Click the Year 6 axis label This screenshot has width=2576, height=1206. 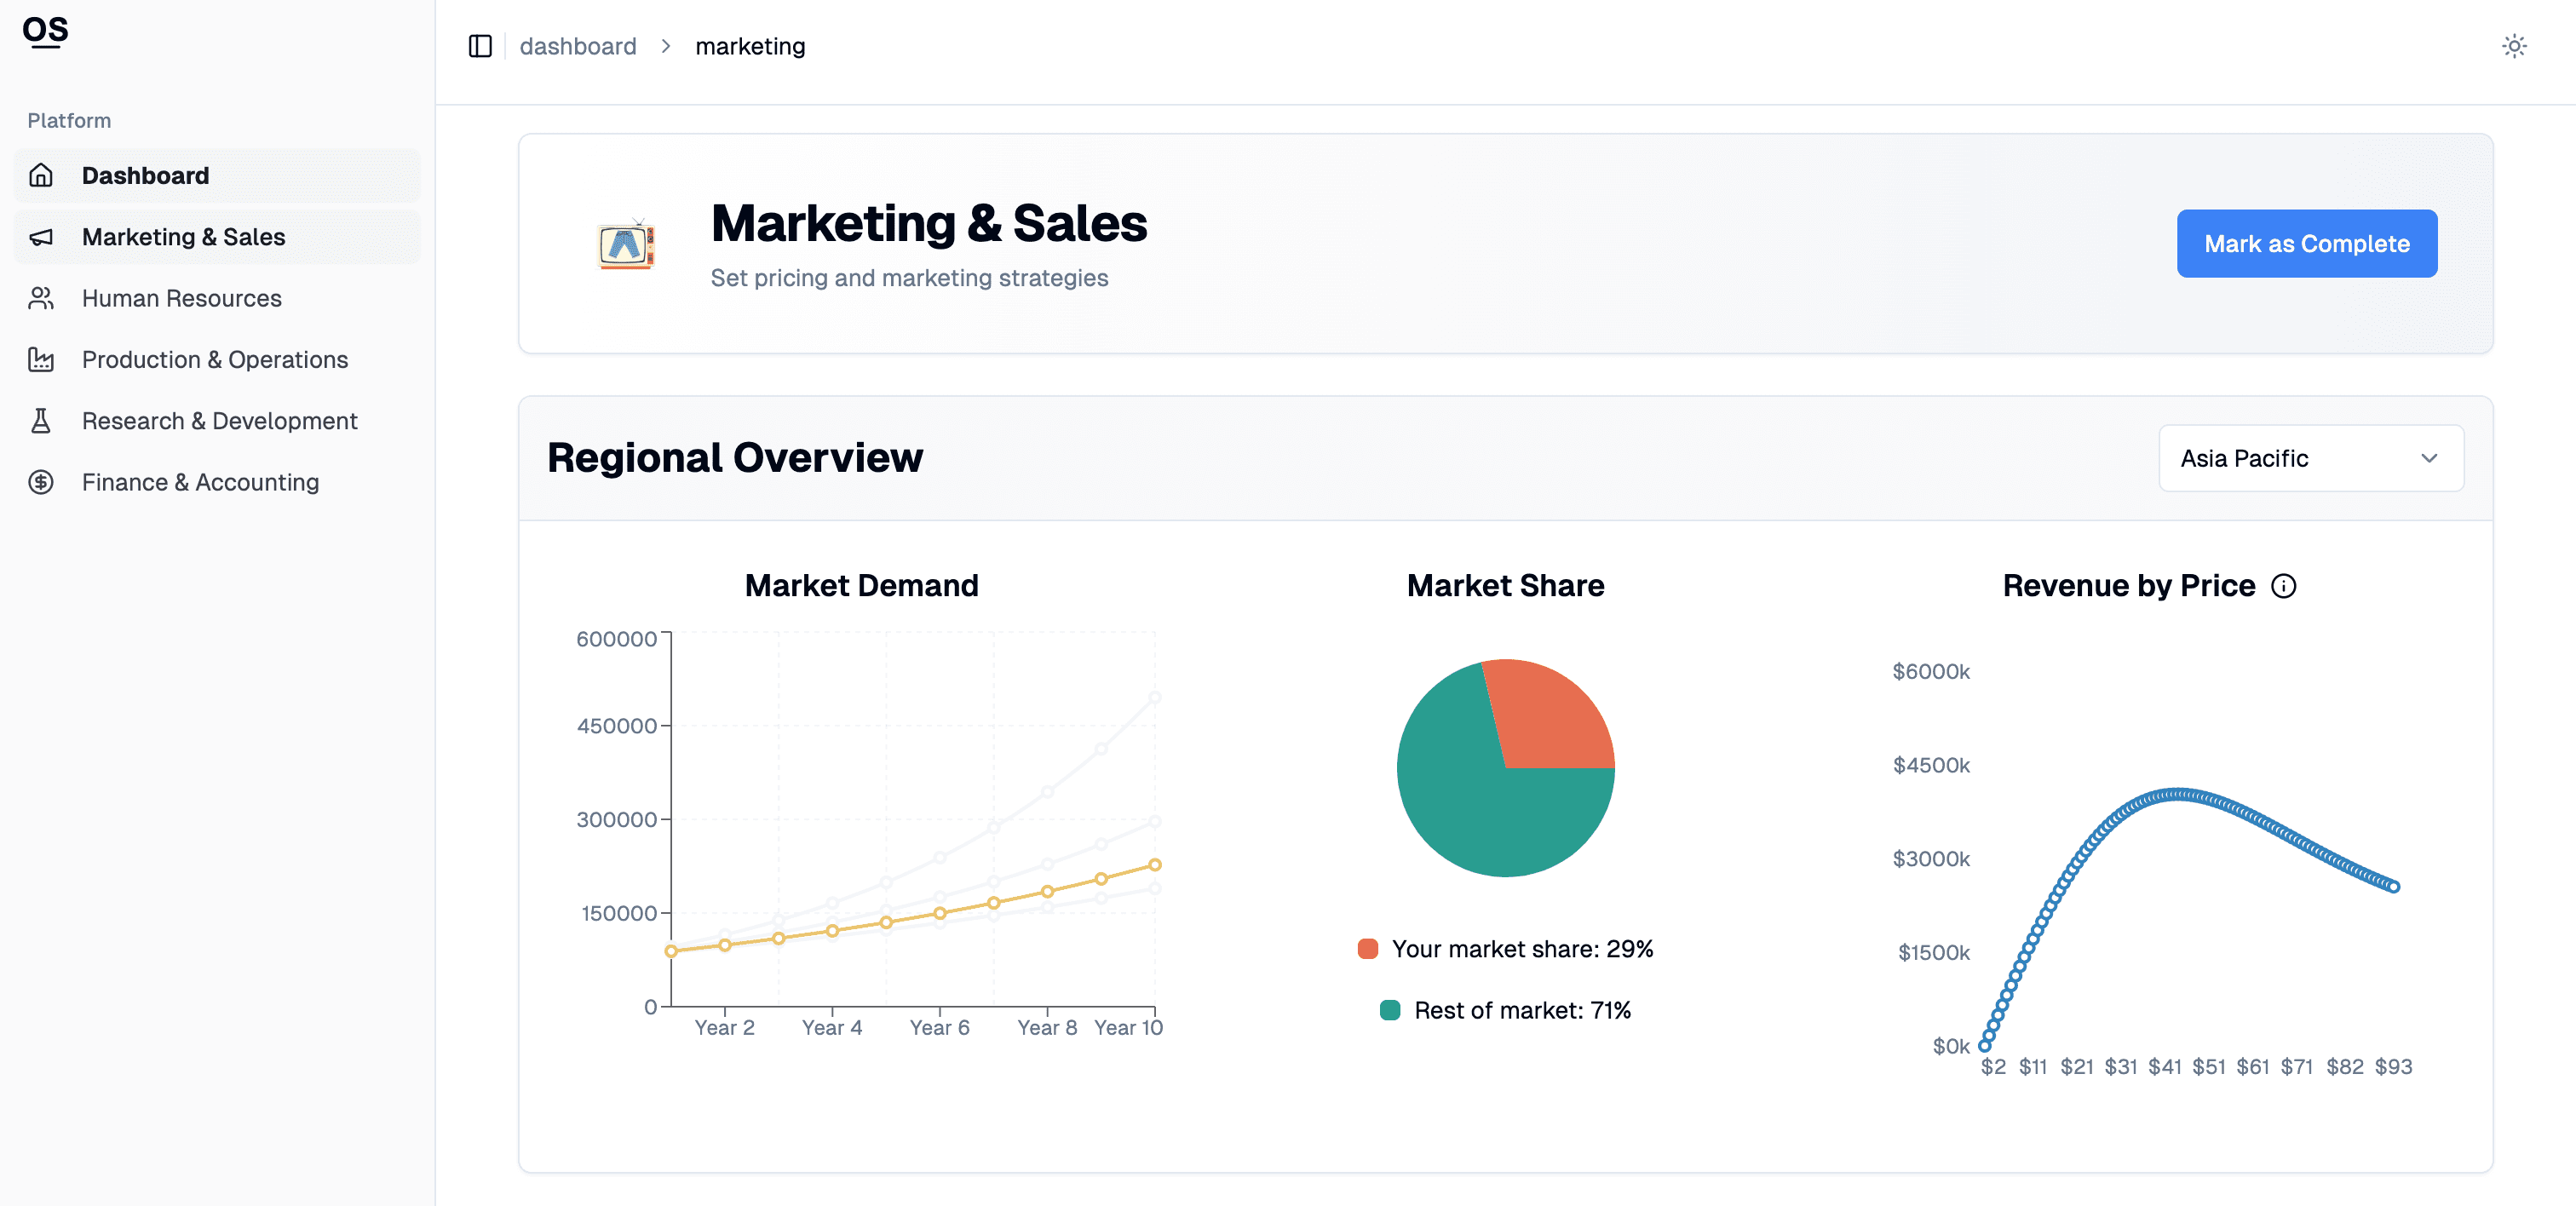click(x=939, y=1027)
